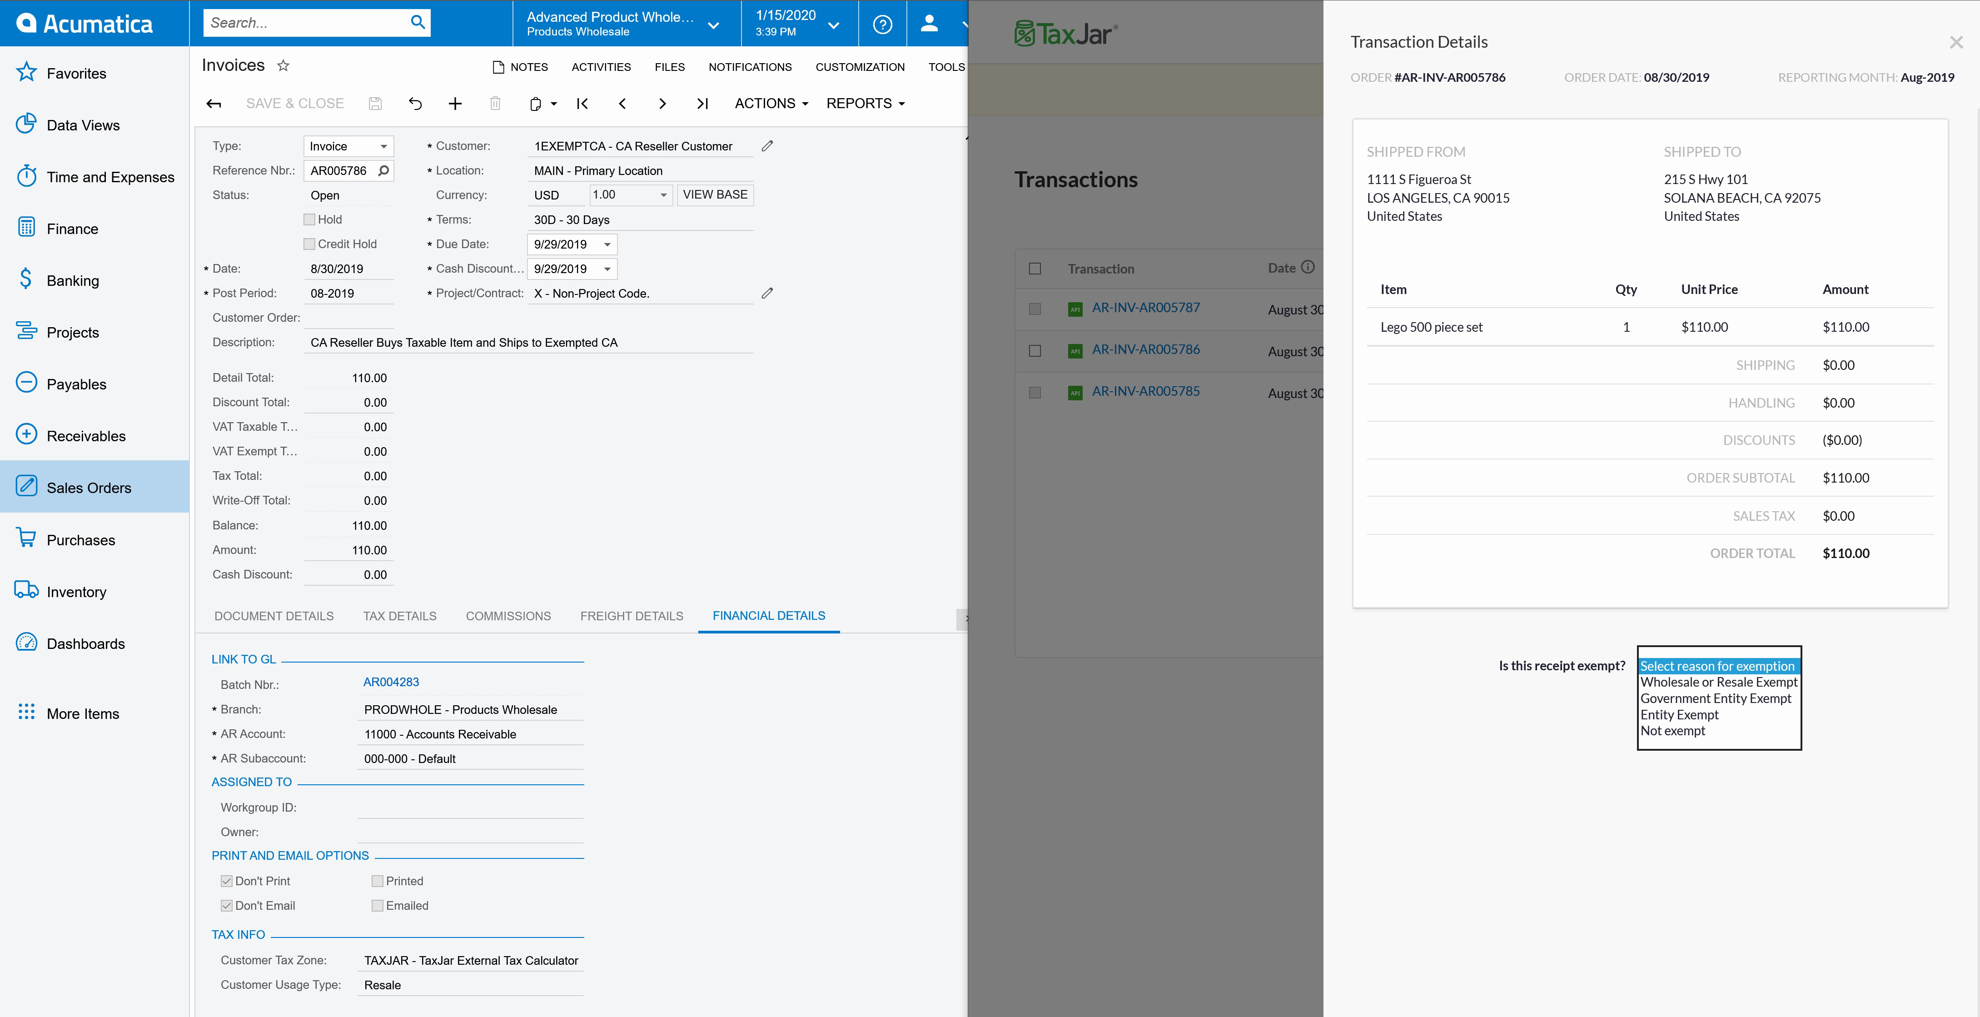The image size is (1980, 1017).
Task: Edit customer with pencil icon
Action: [x=767, y=146]
